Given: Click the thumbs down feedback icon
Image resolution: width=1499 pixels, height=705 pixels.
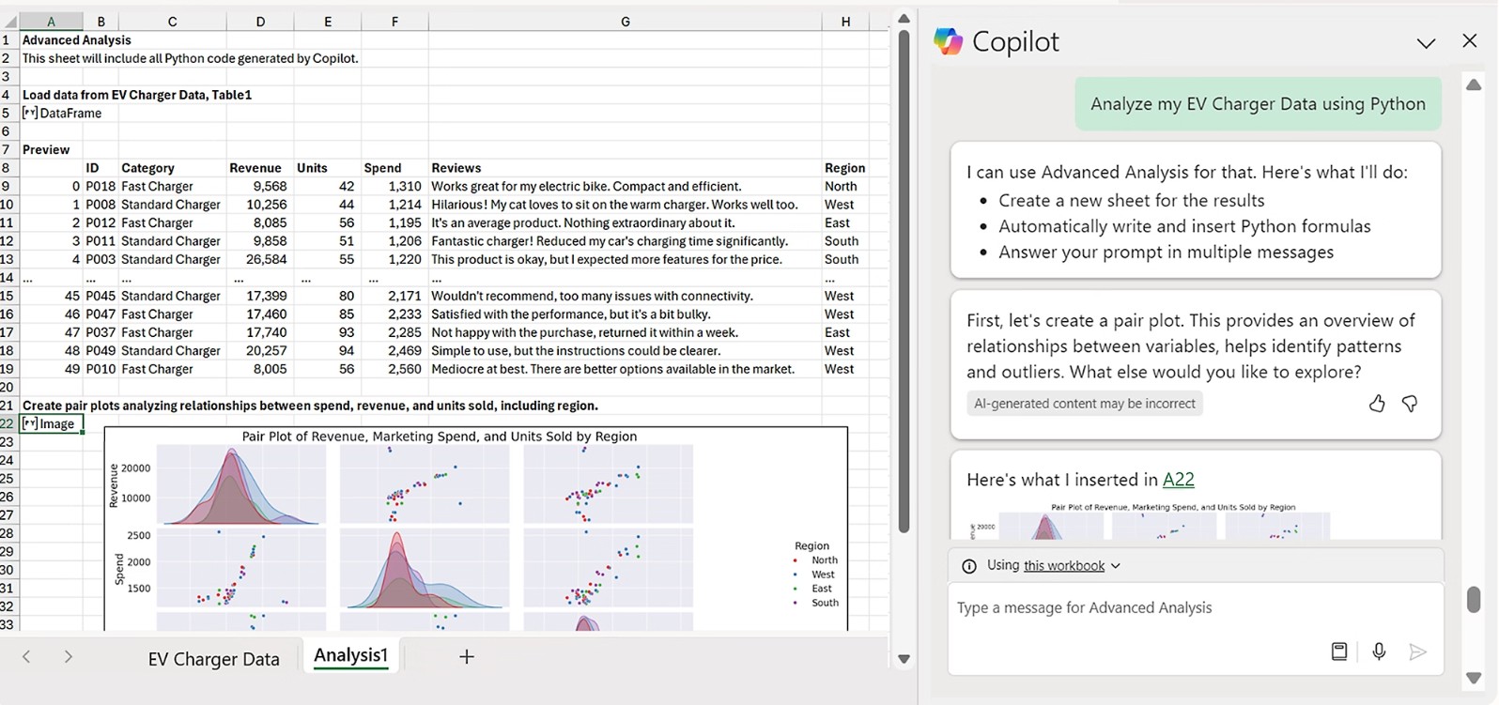Looking at the screenshot, I should point(1410,404).
